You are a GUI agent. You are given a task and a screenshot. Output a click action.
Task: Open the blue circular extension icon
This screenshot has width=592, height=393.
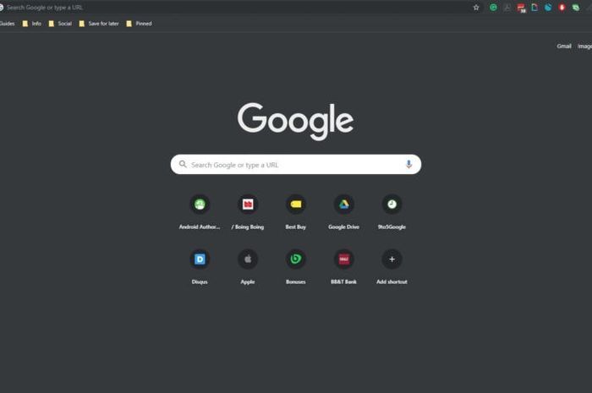click(548, 7)
